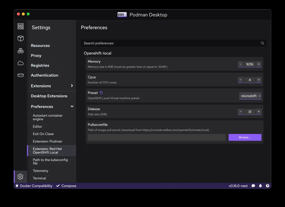Open Authentication settings page
The image size is (285, 207).
[45, 75]
